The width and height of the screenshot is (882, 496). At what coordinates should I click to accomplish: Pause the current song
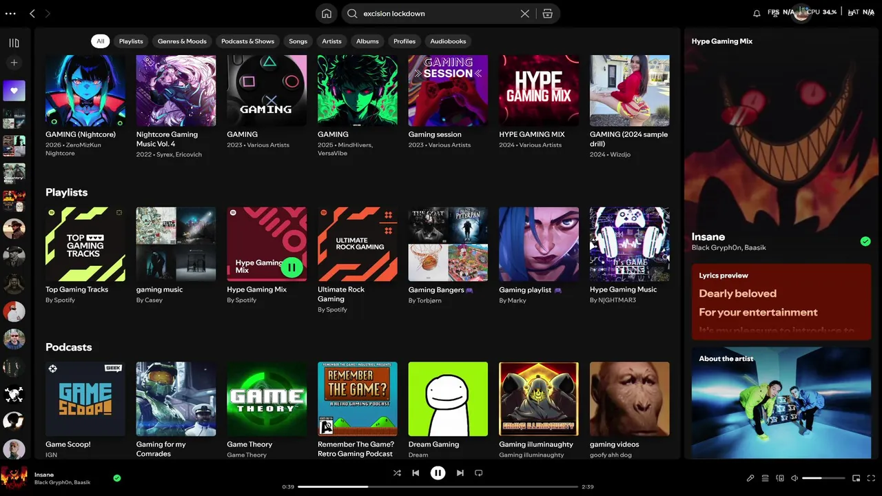pos(438,473)
